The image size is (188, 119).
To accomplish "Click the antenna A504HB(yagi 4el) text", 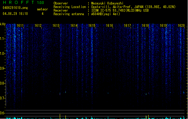I will click(x=106, y=14).
